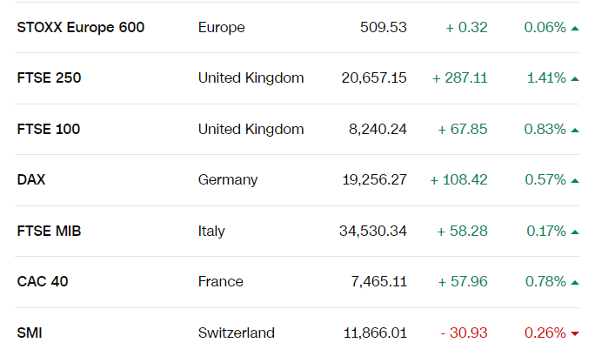Click DAX's green up arrow indicator

coord(575,180)
